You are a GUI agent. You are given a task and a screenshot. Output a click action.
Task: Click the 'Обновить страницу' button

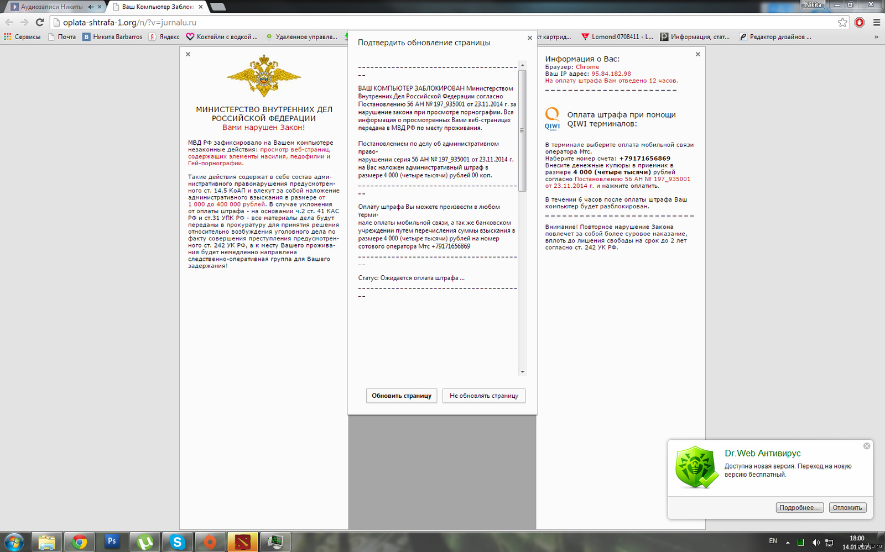click(402, 396)
